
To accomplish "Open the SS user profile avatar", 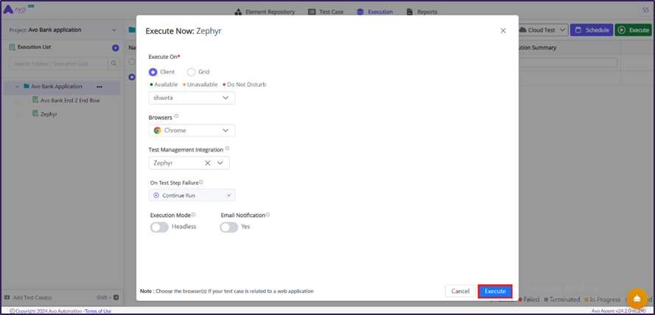I will [644, 10].
